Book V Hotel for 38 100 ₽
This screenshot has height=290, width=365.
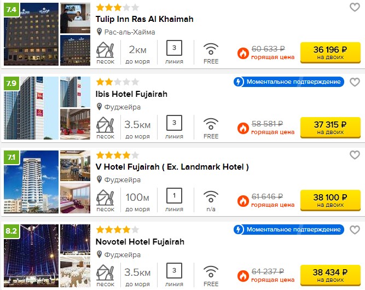[331, 200]
